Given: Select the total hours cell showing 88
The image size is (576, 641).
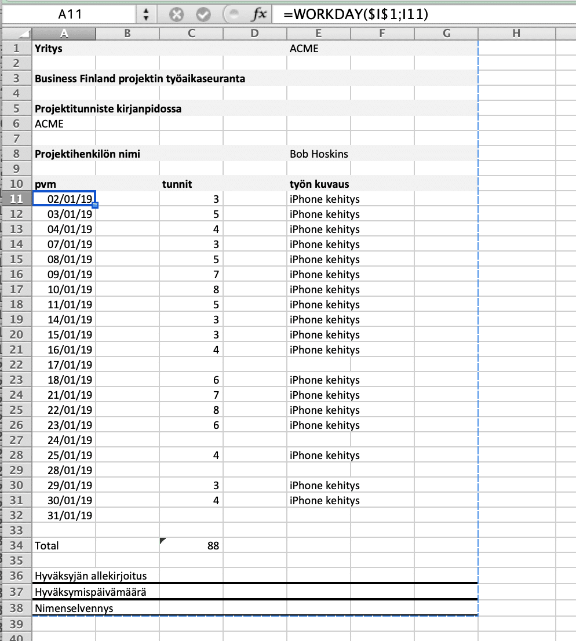Looking at the screenshot, I should (x=191, y=545).
